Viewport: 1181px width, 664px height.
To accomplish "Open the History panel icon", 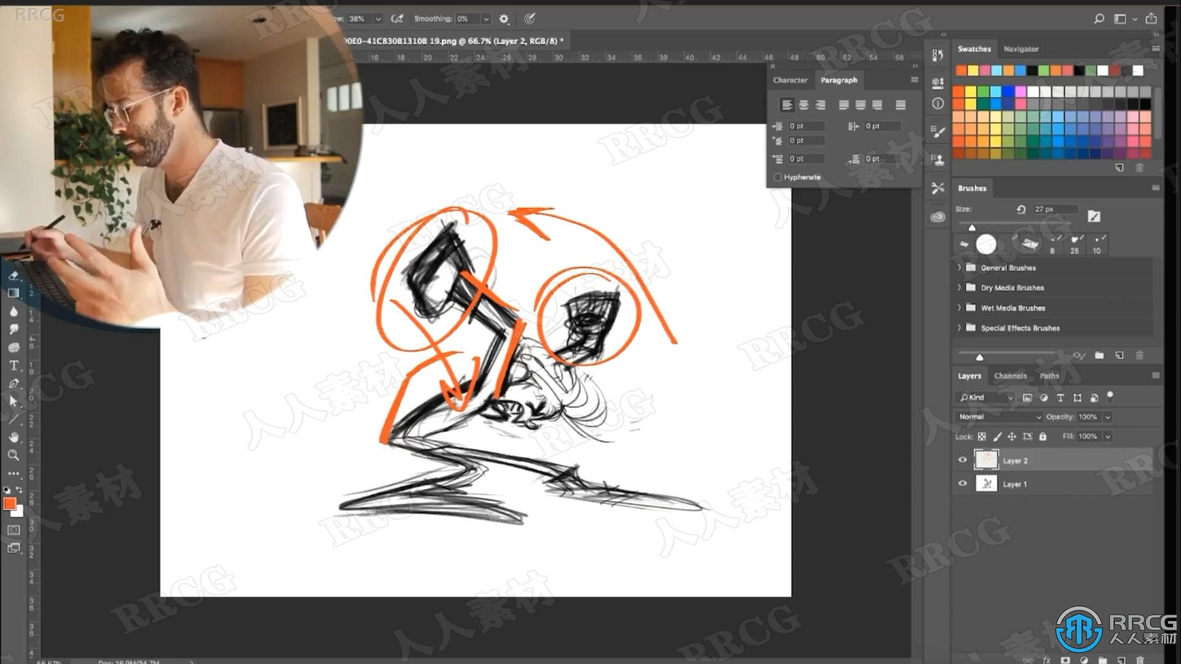I will [937, 55].
